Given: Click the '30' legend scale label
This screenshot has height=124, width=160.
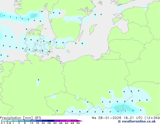Looking at the screenshot, I should pyautogui.click(x=55, y=123).
